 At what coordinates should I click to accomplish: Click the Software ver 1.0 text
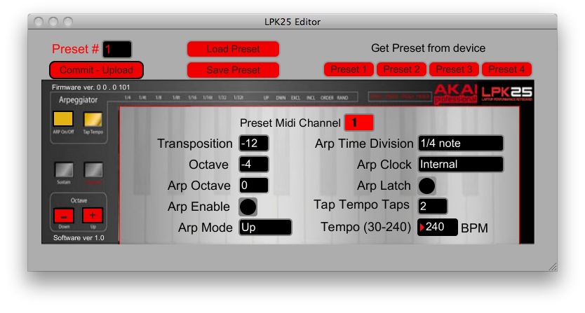pos(79,238)
